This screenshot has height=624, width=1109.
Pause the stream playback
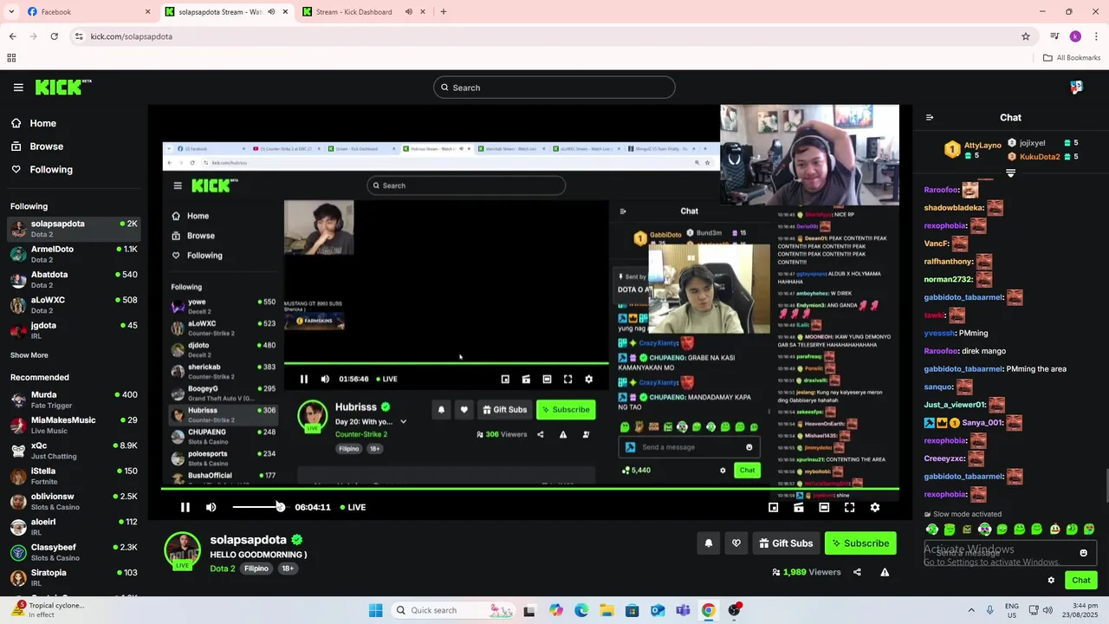point(185,507)
